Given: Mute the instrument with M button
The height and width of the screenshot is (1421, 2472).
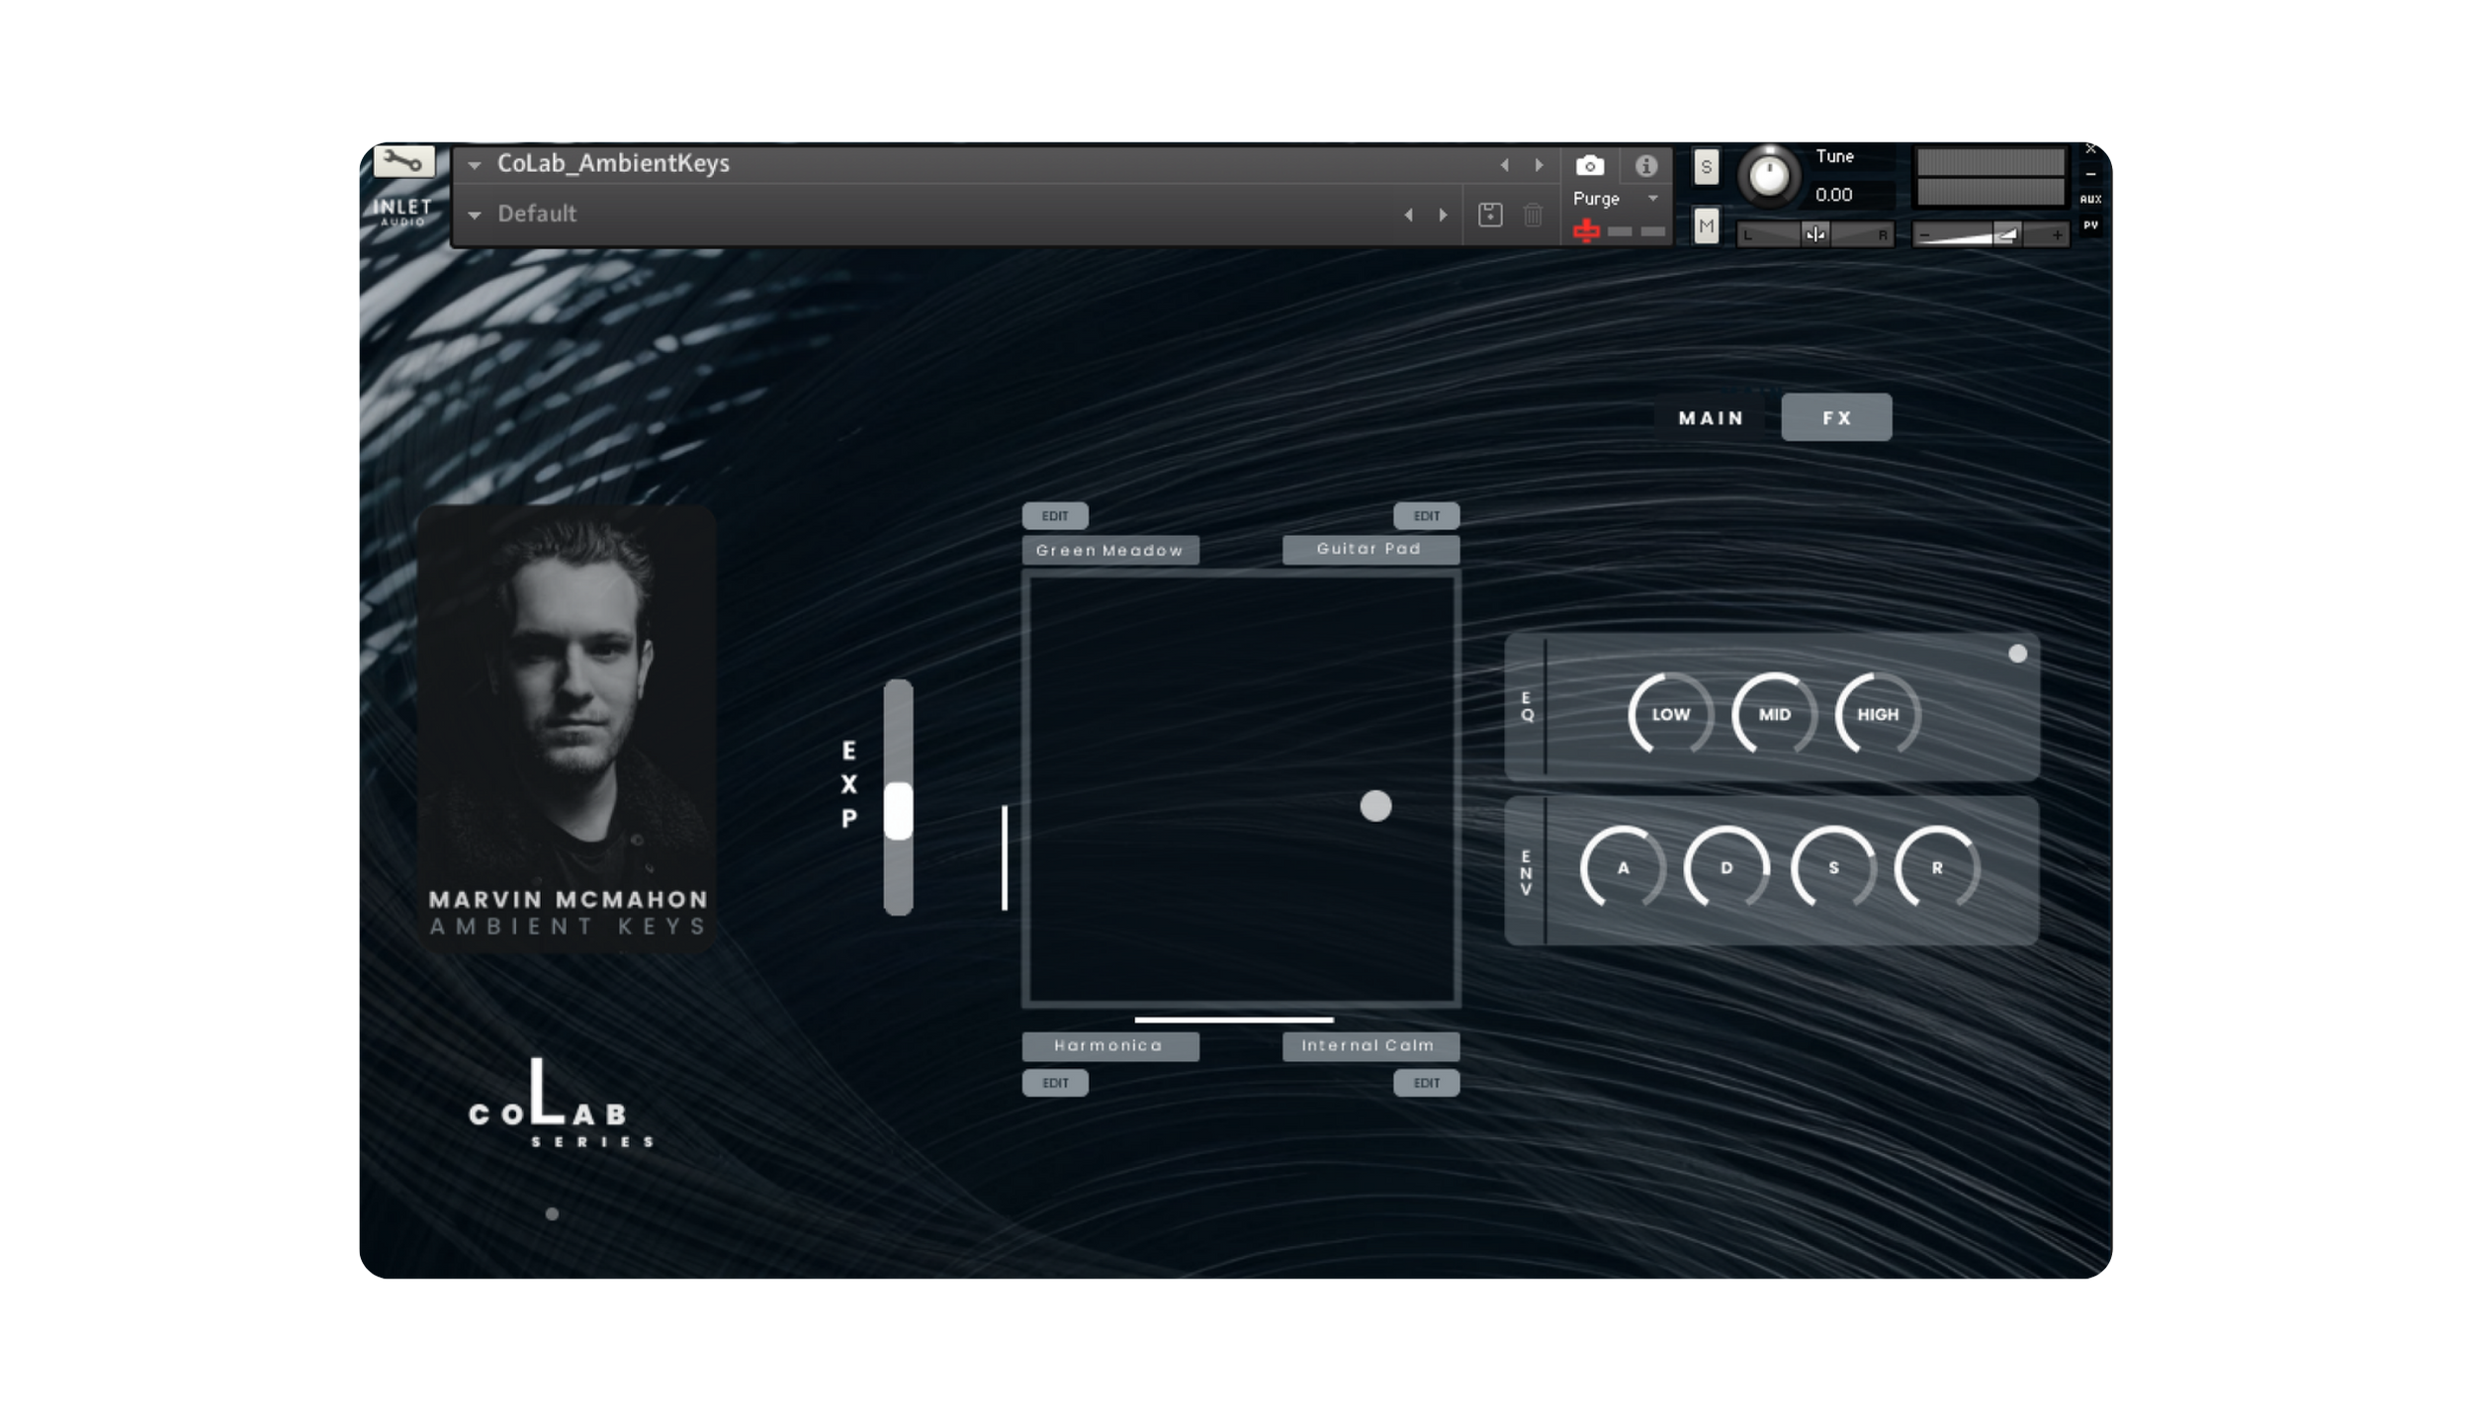Looking at the screenshot, I should [1706, 226].
